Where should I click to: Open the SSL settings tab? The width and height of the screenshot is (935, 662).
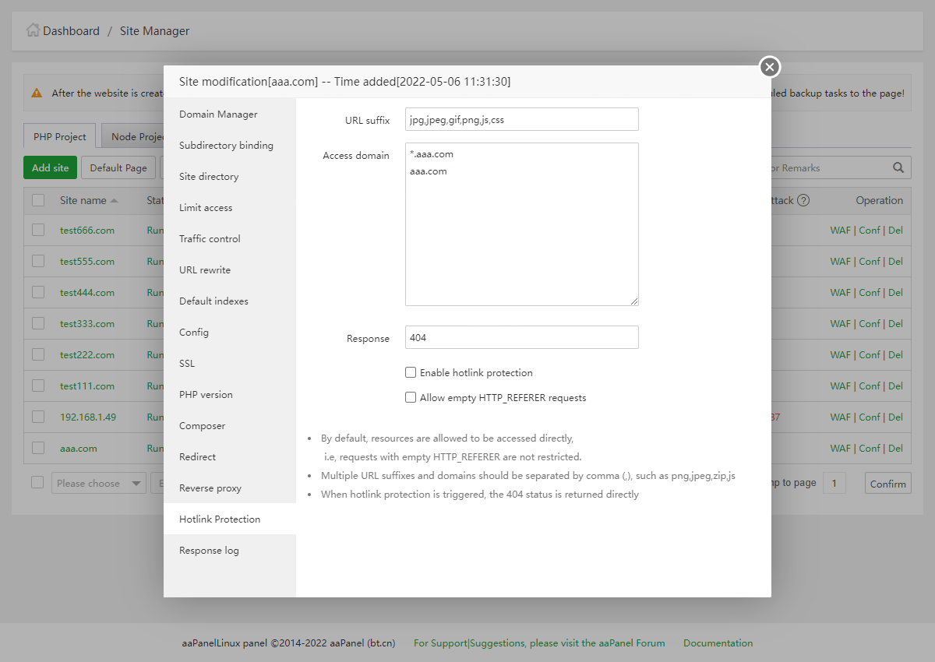tap(187, 363)
